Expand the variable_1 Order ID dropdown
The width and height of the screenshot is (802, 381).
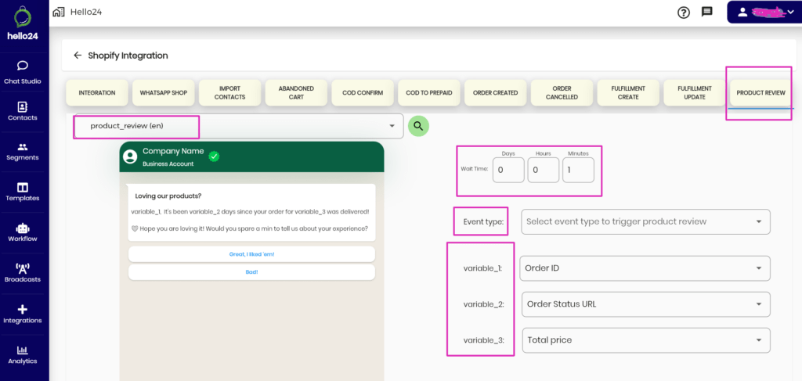pyautogui.click(x=645, y=268)
